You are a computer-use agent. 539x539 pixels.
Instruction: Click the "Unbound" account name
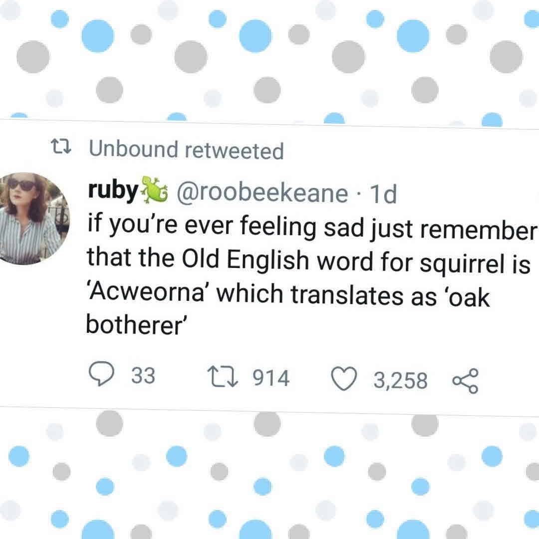click(x=133, y=149)
